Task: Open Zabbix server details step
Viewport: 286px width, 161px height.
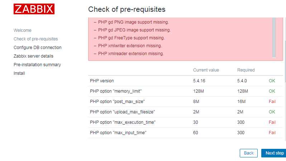Action: click(33, 56)
